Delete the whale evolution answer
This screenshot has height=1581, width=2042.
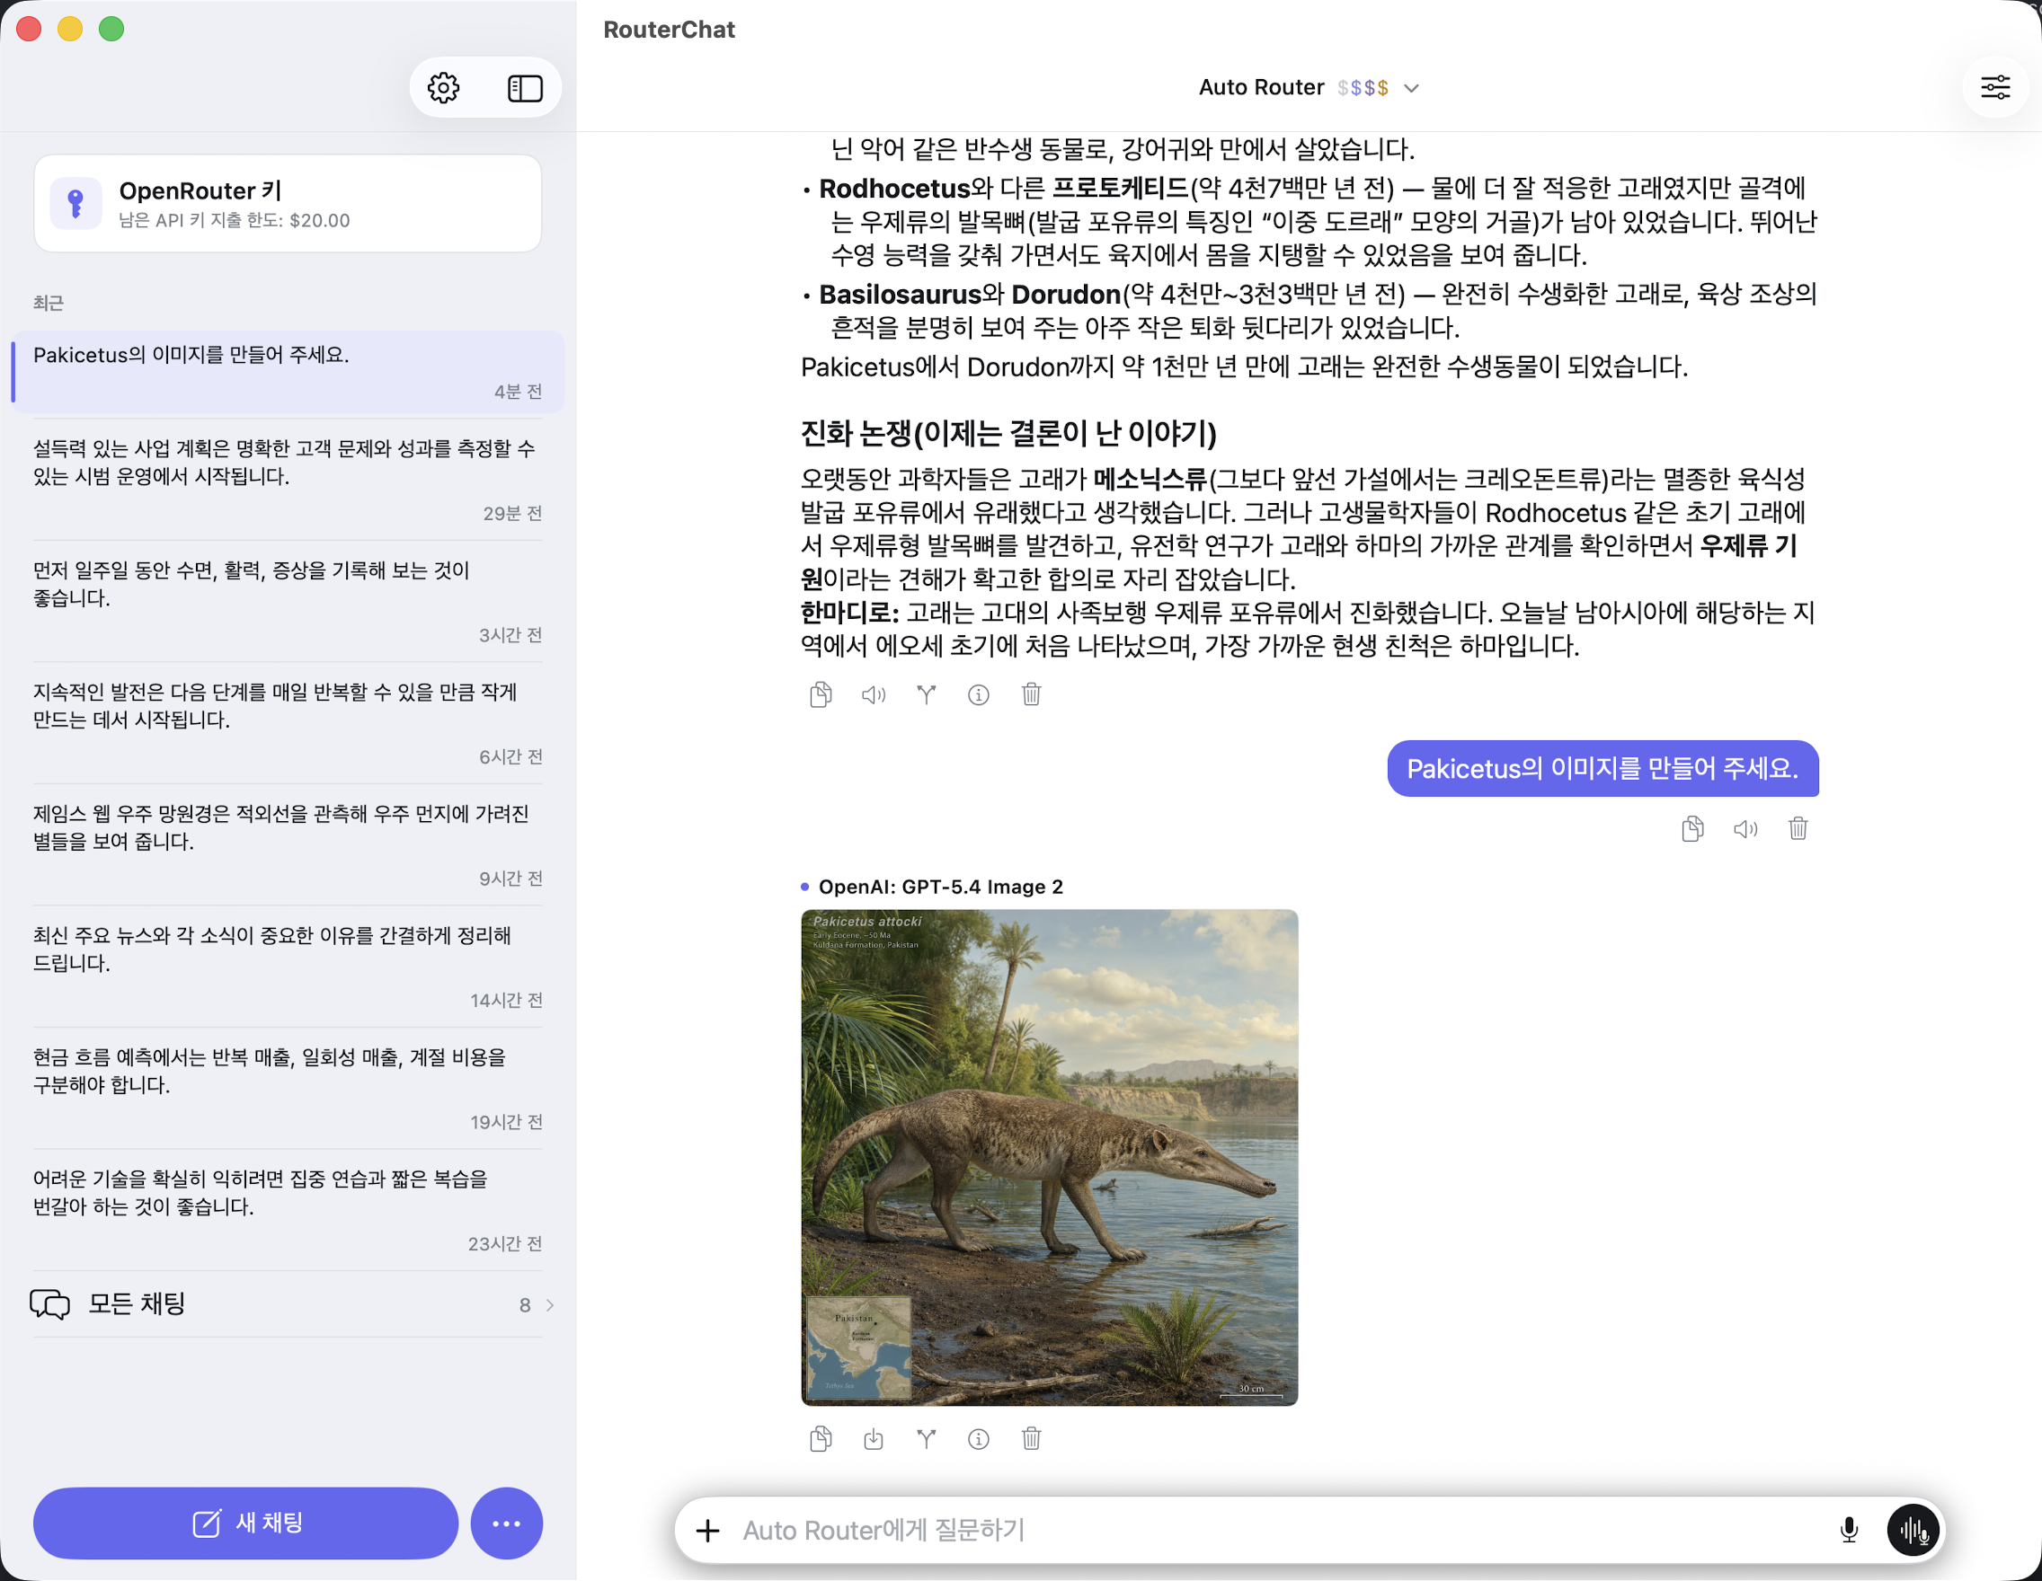click(x=1031, y=694)
